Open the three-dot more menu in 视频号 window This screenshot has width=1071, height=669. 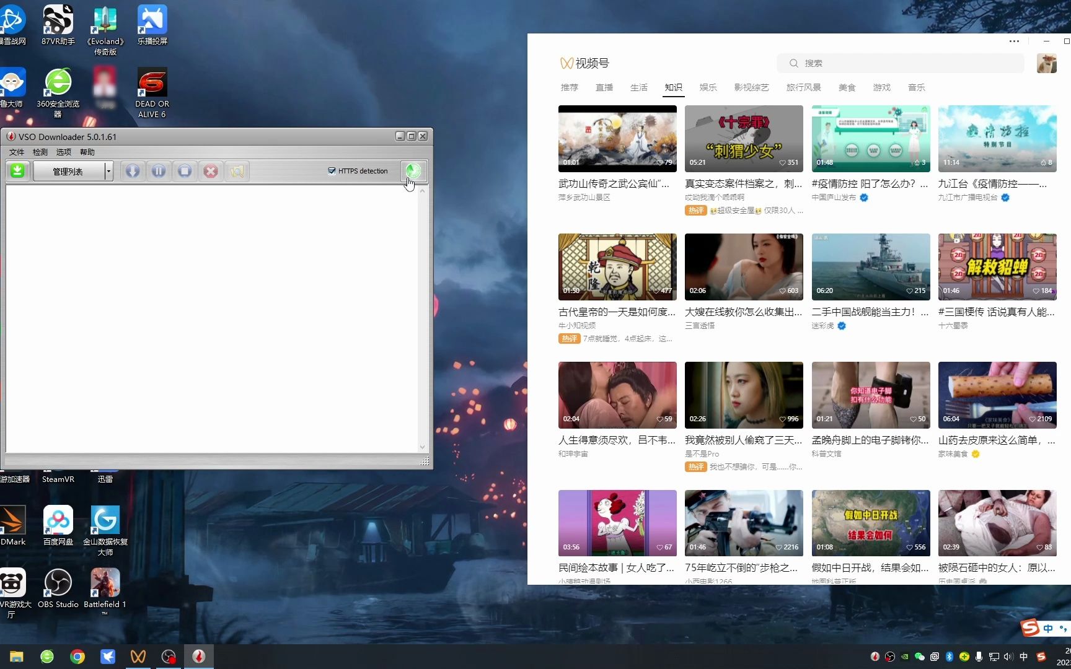point(1014,41)
